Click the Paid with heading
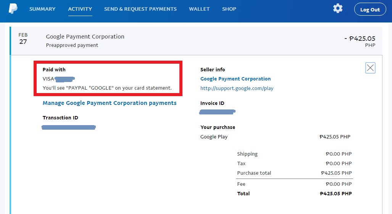The height and width of the screenshot is (214, 392). (x=54, y=69)
